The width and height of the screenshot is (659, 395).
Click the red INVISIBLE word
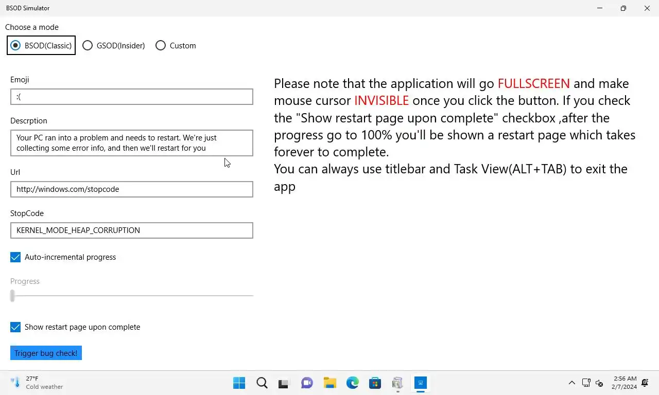click(x=381, y=100)
